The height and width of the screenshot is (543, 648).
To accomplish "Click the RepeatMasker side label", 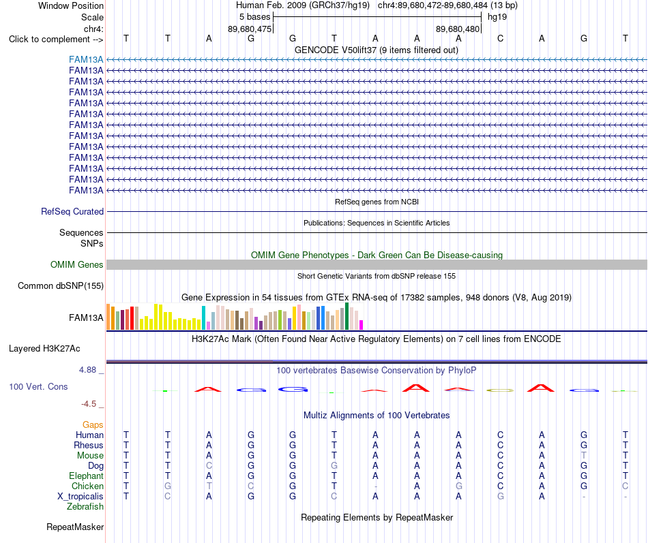I will 75,527.
